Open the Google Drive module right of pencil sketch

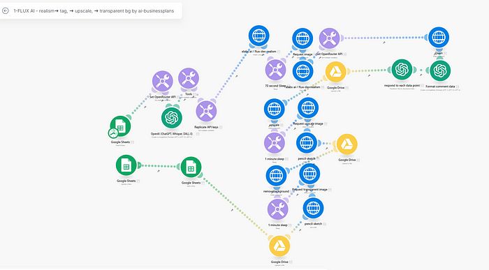(346, 144)
